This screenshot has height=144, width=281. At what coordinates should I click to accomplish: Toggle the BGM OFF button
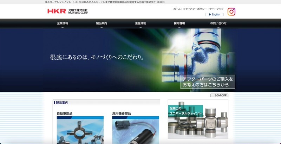(219, 95)
